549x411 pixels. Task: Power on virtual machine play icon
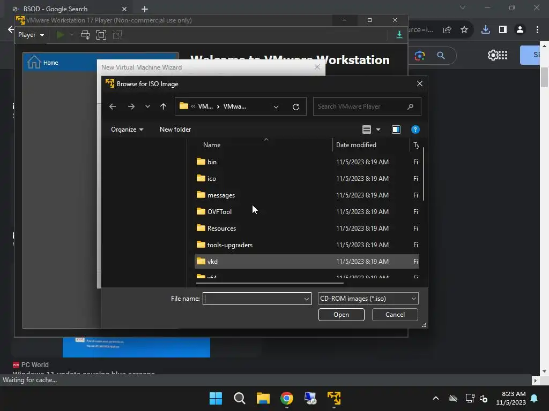coord(60,35)
